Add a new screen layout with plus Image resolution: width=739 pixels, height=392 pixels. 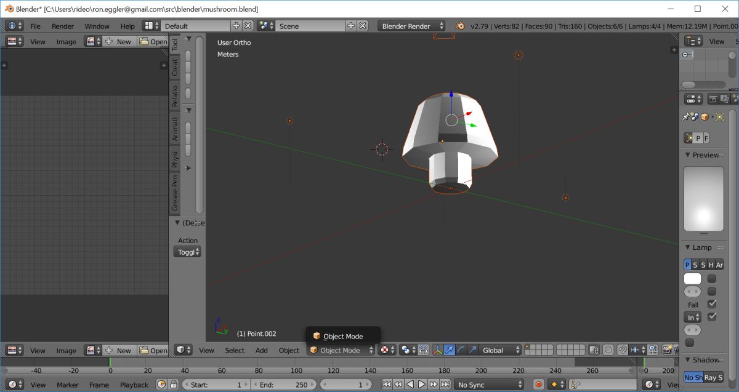click(236, 26)
